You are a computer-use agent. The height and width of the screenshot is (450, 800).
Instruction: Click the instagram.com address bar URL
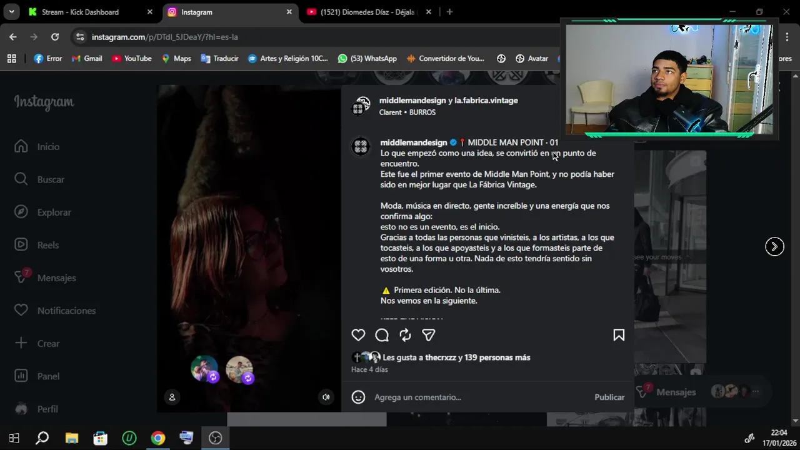tap(165, 37)
